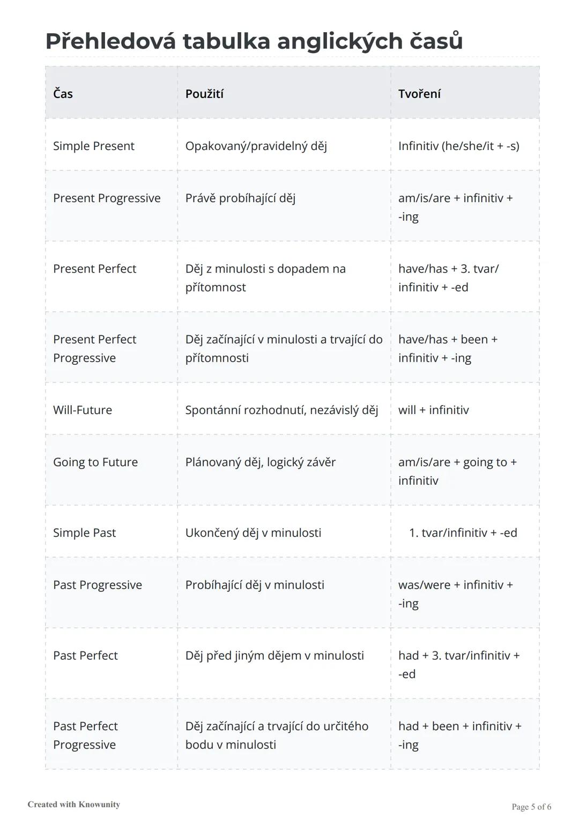The height and width of the screenshot is (818, 579).
Task: Select the "Simple Past" tense cell
Action: tap(84, 532)
